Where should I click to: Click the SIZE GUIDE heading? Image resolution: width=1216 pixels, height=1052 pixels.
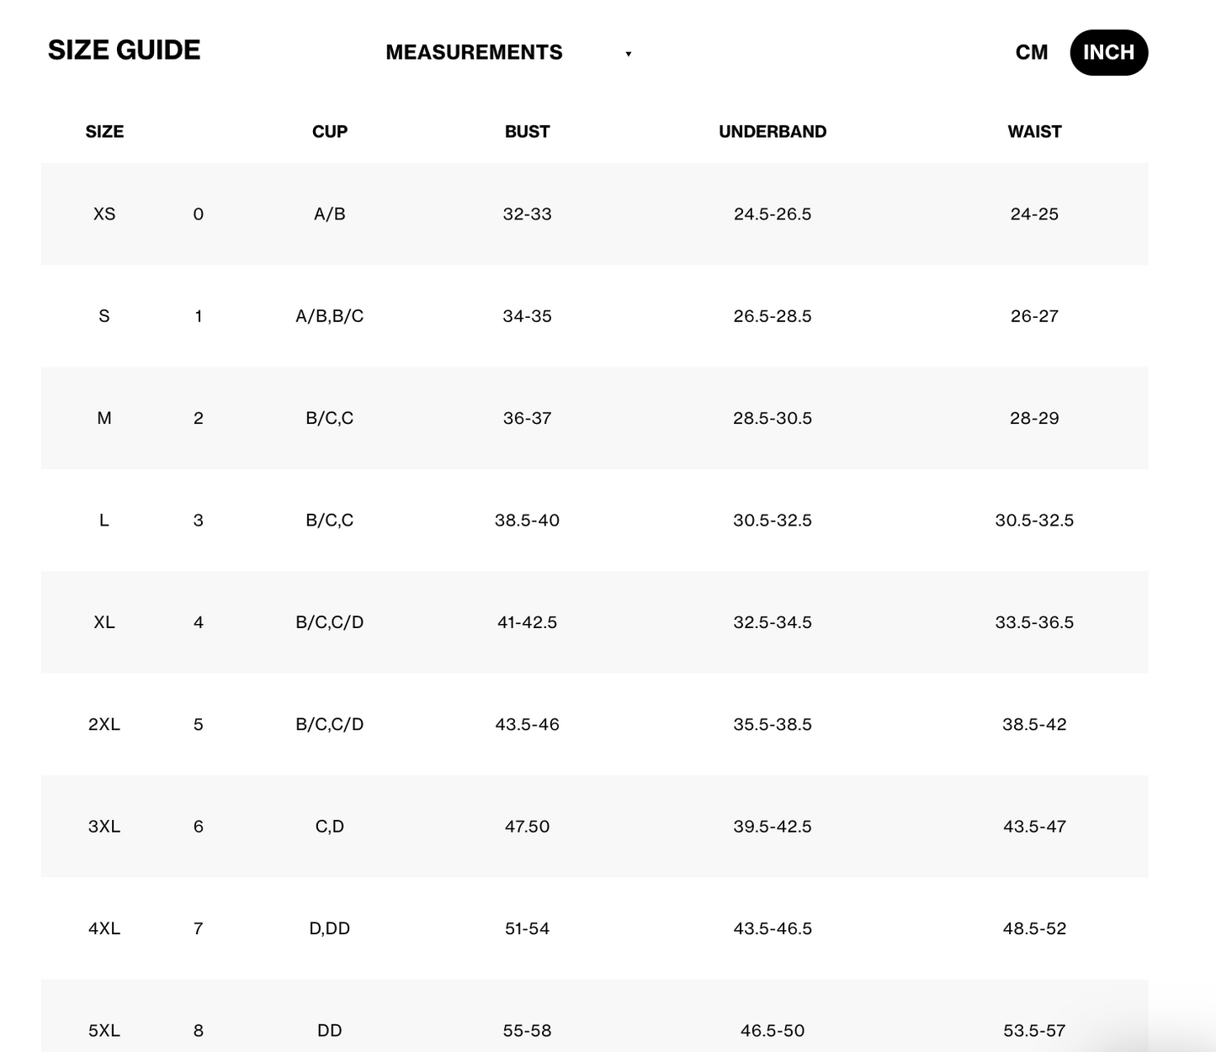coord(124,50)
